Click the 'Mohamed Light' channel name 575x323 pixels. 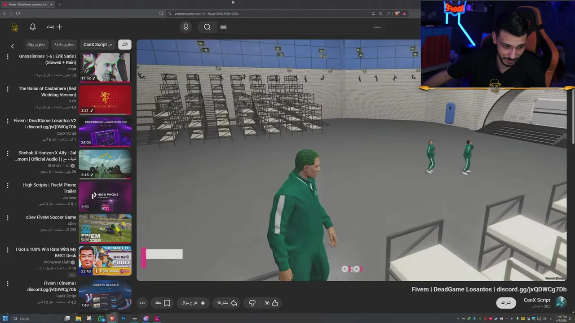point(57,262)
